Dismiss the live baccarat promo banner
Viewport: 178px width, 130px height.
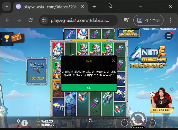click(172, 89)
